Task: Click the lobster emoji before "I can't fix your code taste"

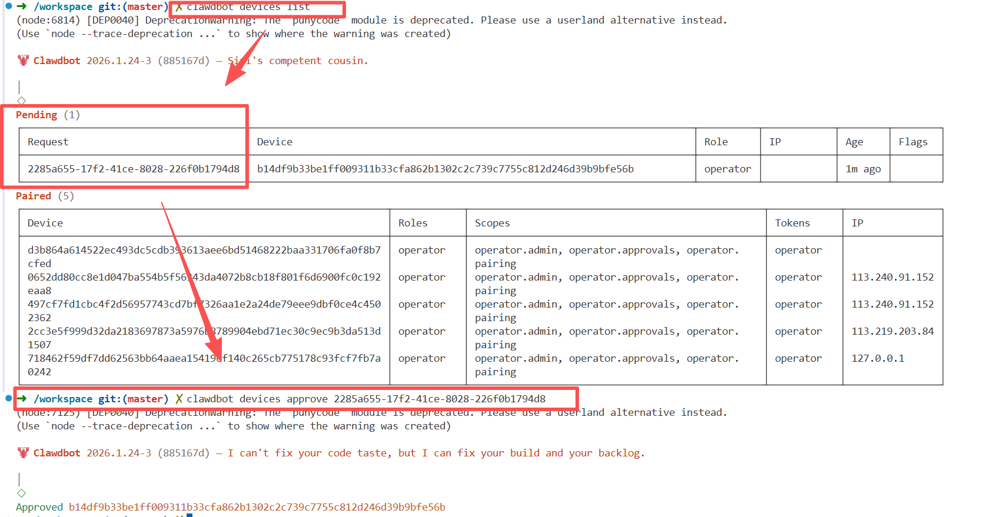Action: tap(23, 452)
